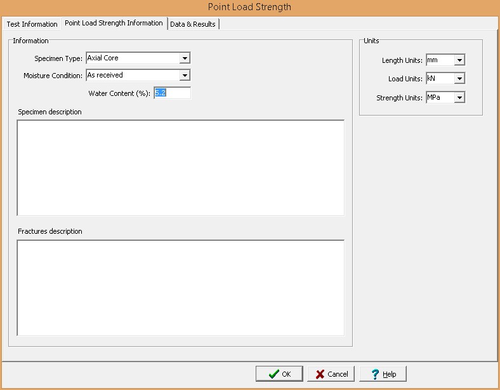This screenshot has height=390, width=500.
Task: Open the Data & Results tab
Action: 193,24
